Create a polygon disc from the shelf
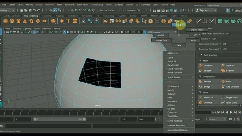This screenshot has height=136, width=242. [x=44, y=21]
